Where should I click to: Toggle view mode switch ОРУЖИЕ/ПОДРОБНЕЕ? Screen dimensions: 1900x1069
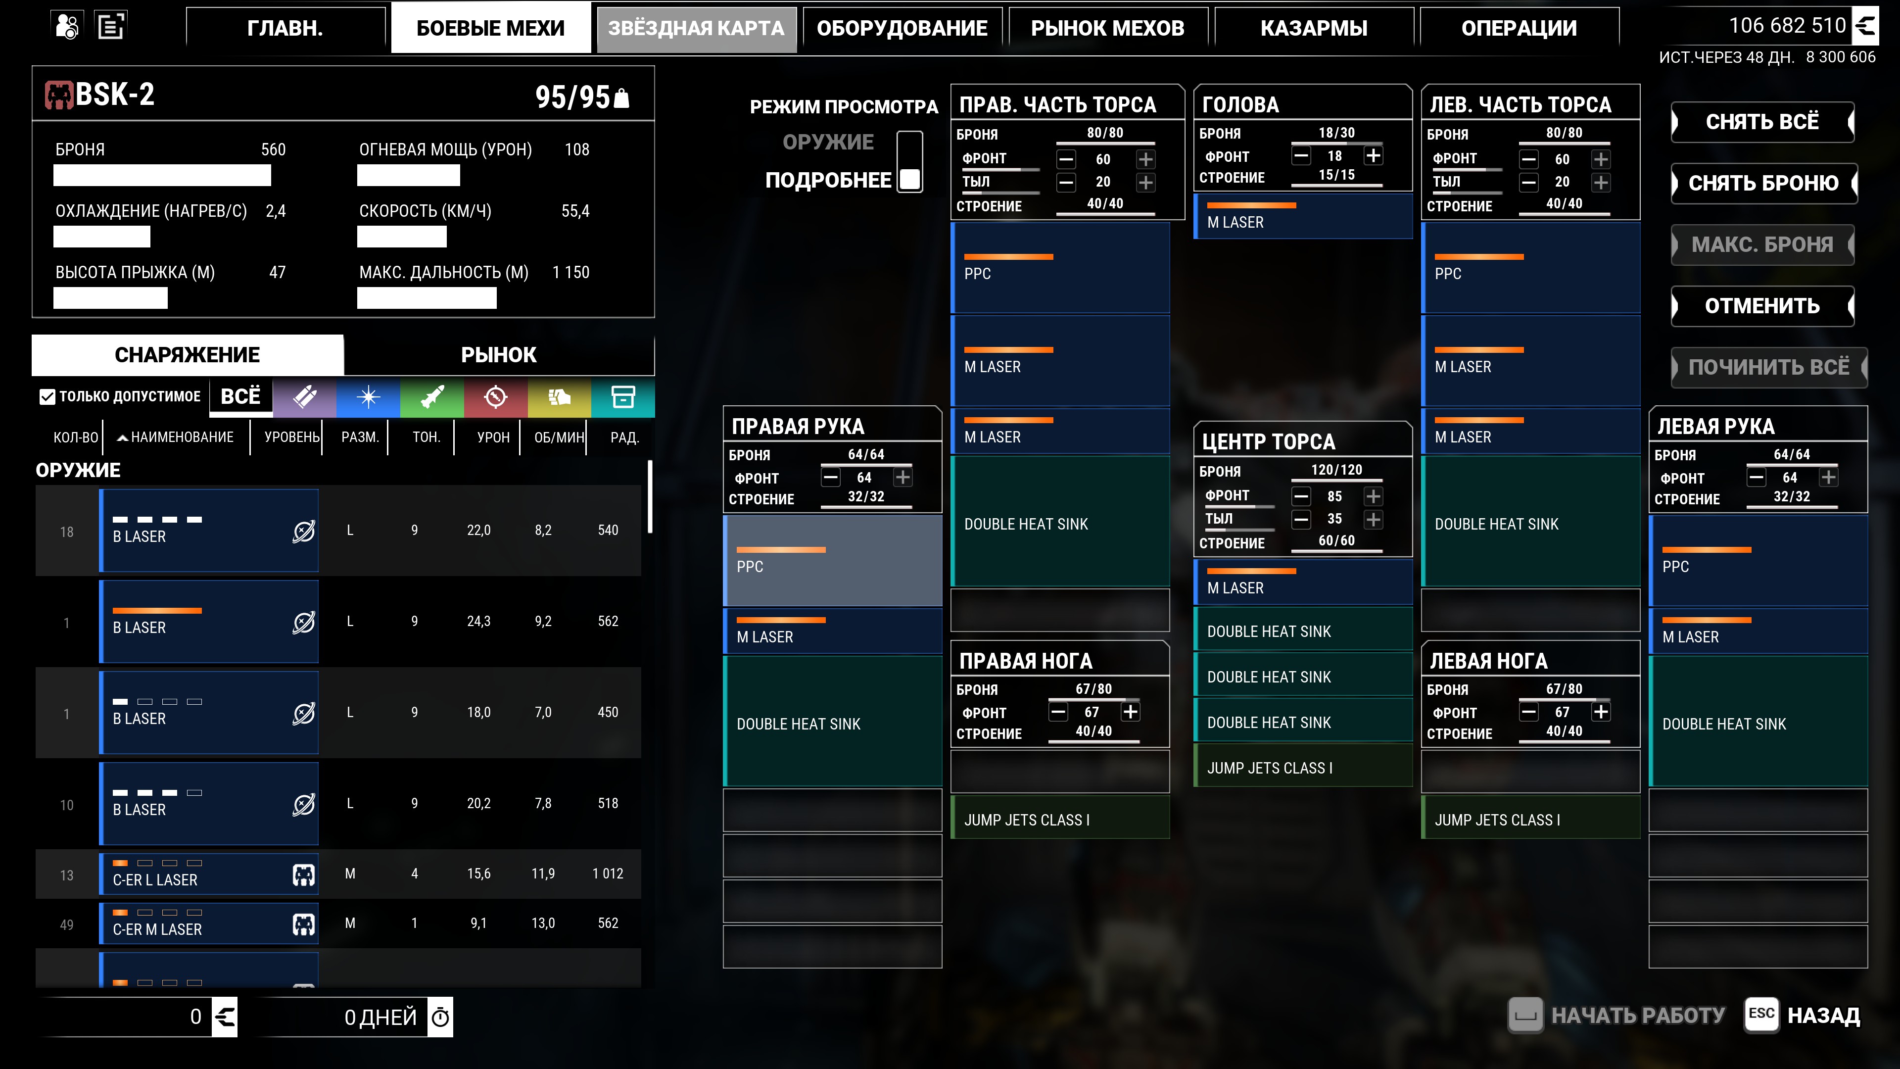[909, 161]
